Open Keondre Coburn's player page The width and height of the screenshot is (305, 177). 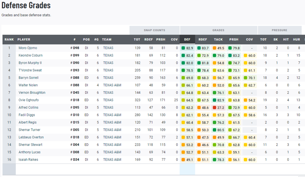[x=30, y=55]
